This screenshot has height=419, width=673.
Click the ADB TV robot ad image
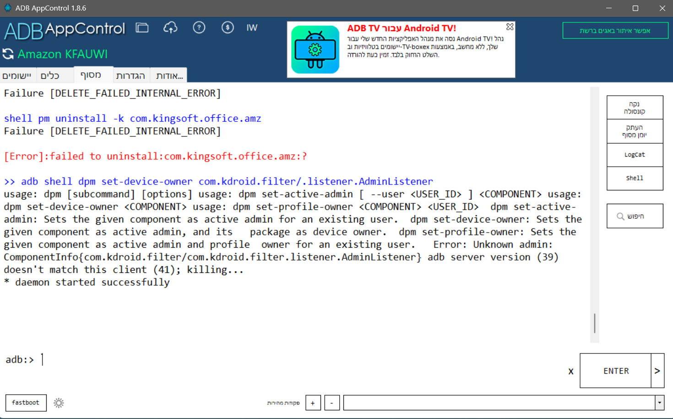pyautogui.click(x=315, y=49)
